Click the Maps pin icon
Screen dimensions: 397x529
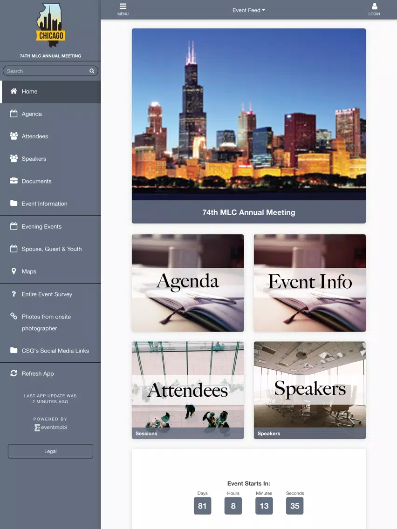click(14, 271)
